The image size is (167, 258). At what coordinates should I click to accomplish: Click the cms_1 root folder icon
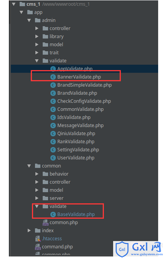[22, 4]
